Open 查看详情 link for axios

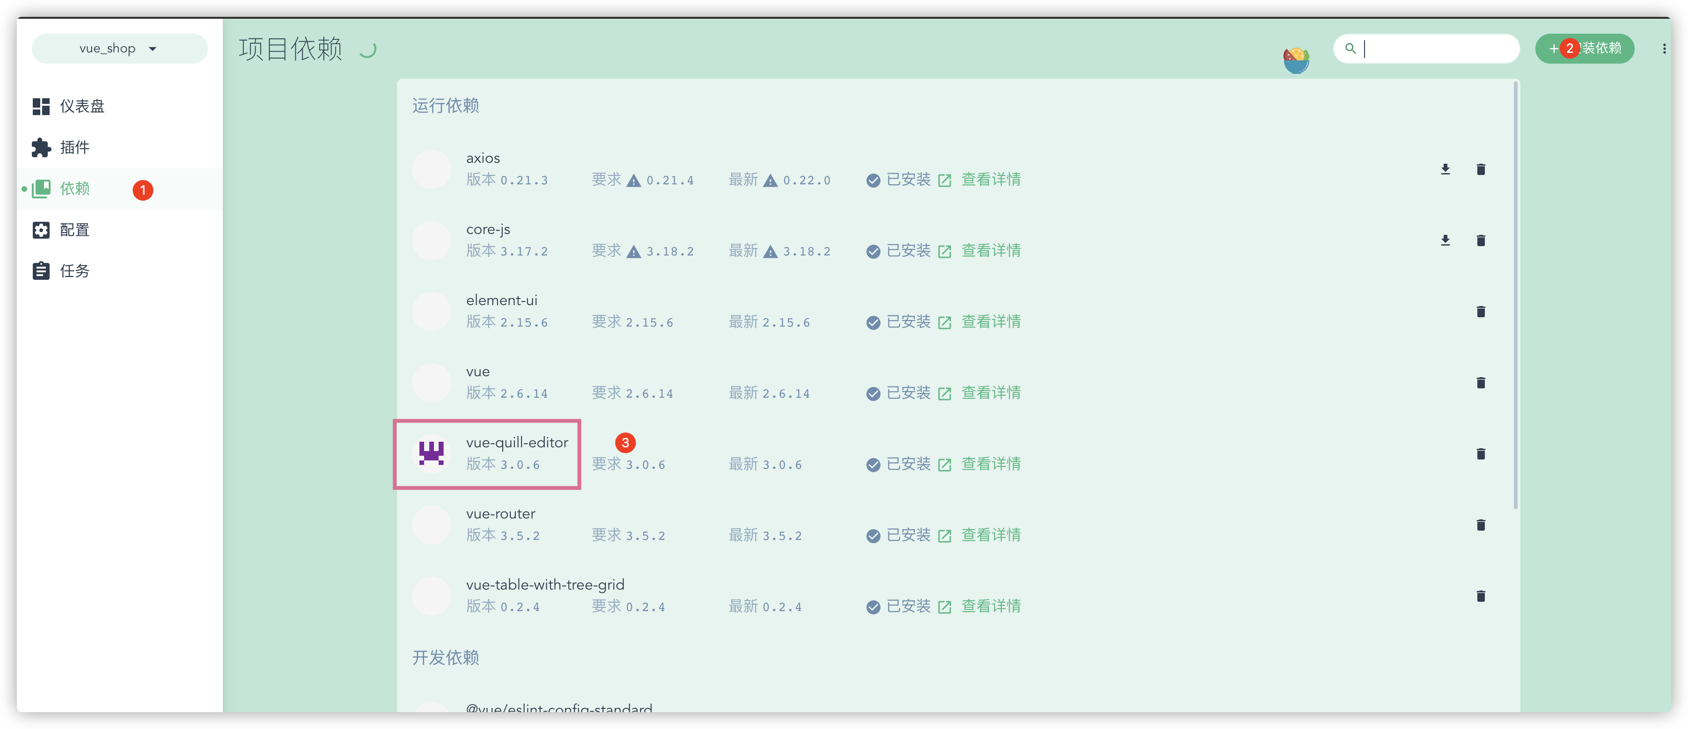click(990, 180)
